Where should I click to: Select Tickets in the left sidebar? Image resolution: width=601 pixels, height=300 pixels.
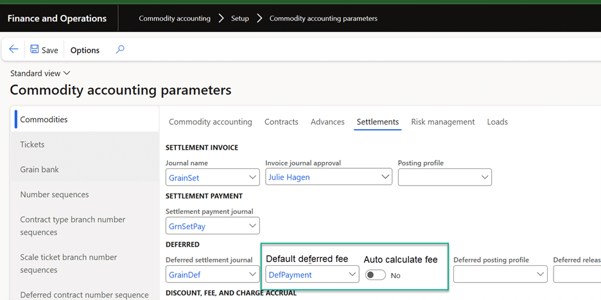pyautogui.click(x=32, y=145)
